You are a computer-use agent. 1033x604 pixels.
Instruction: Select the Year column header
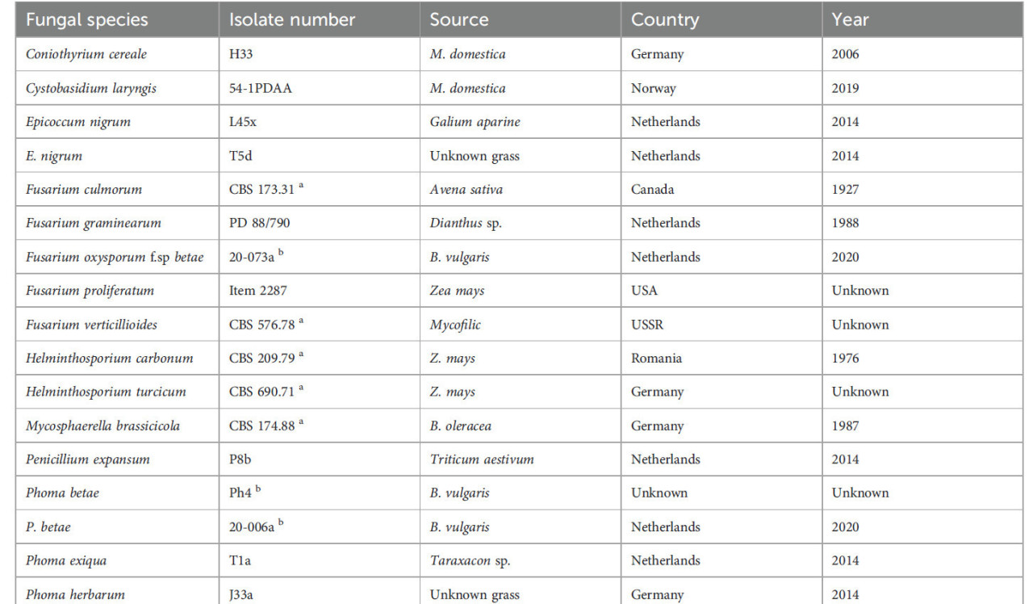(x=850, y=19)
